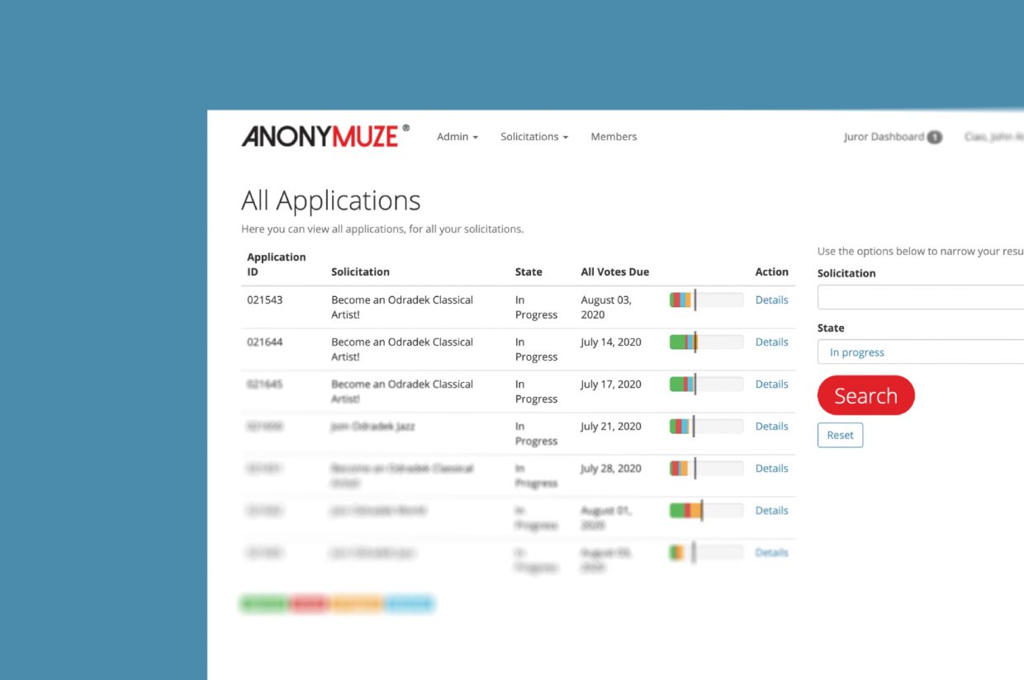This screenshot has width=1024, height=680.
Task: Open Details for application 021644
Action: click(x=771, y=342)
